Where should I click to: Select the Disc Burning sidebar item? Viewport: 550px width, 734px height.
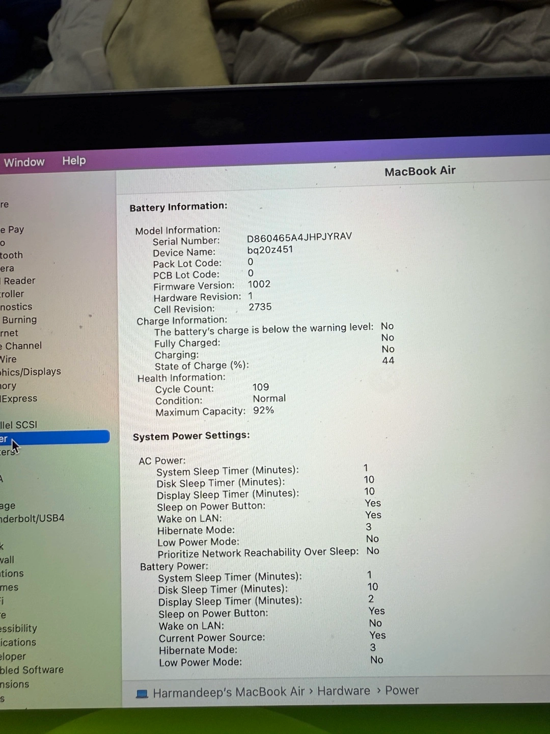click(18, 320)
